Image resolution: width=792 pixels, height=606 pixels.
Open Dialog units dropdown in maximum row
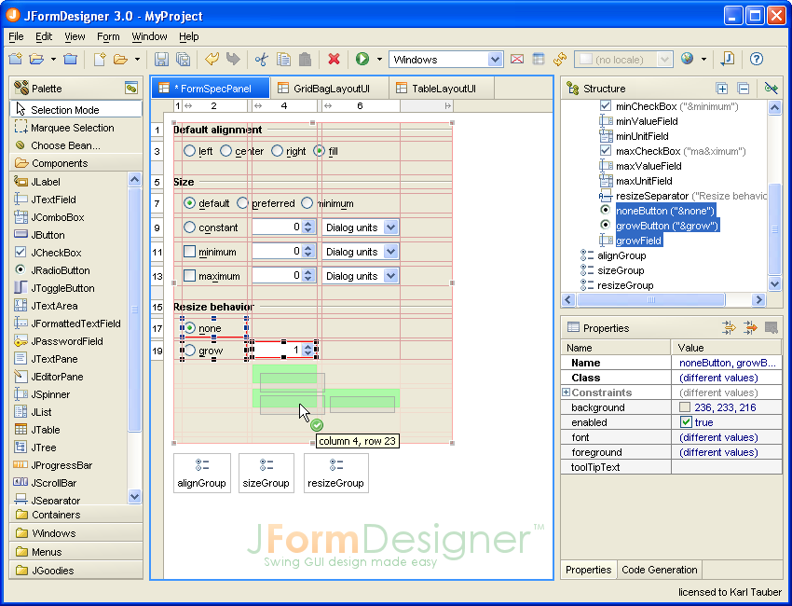click(391, 275)
